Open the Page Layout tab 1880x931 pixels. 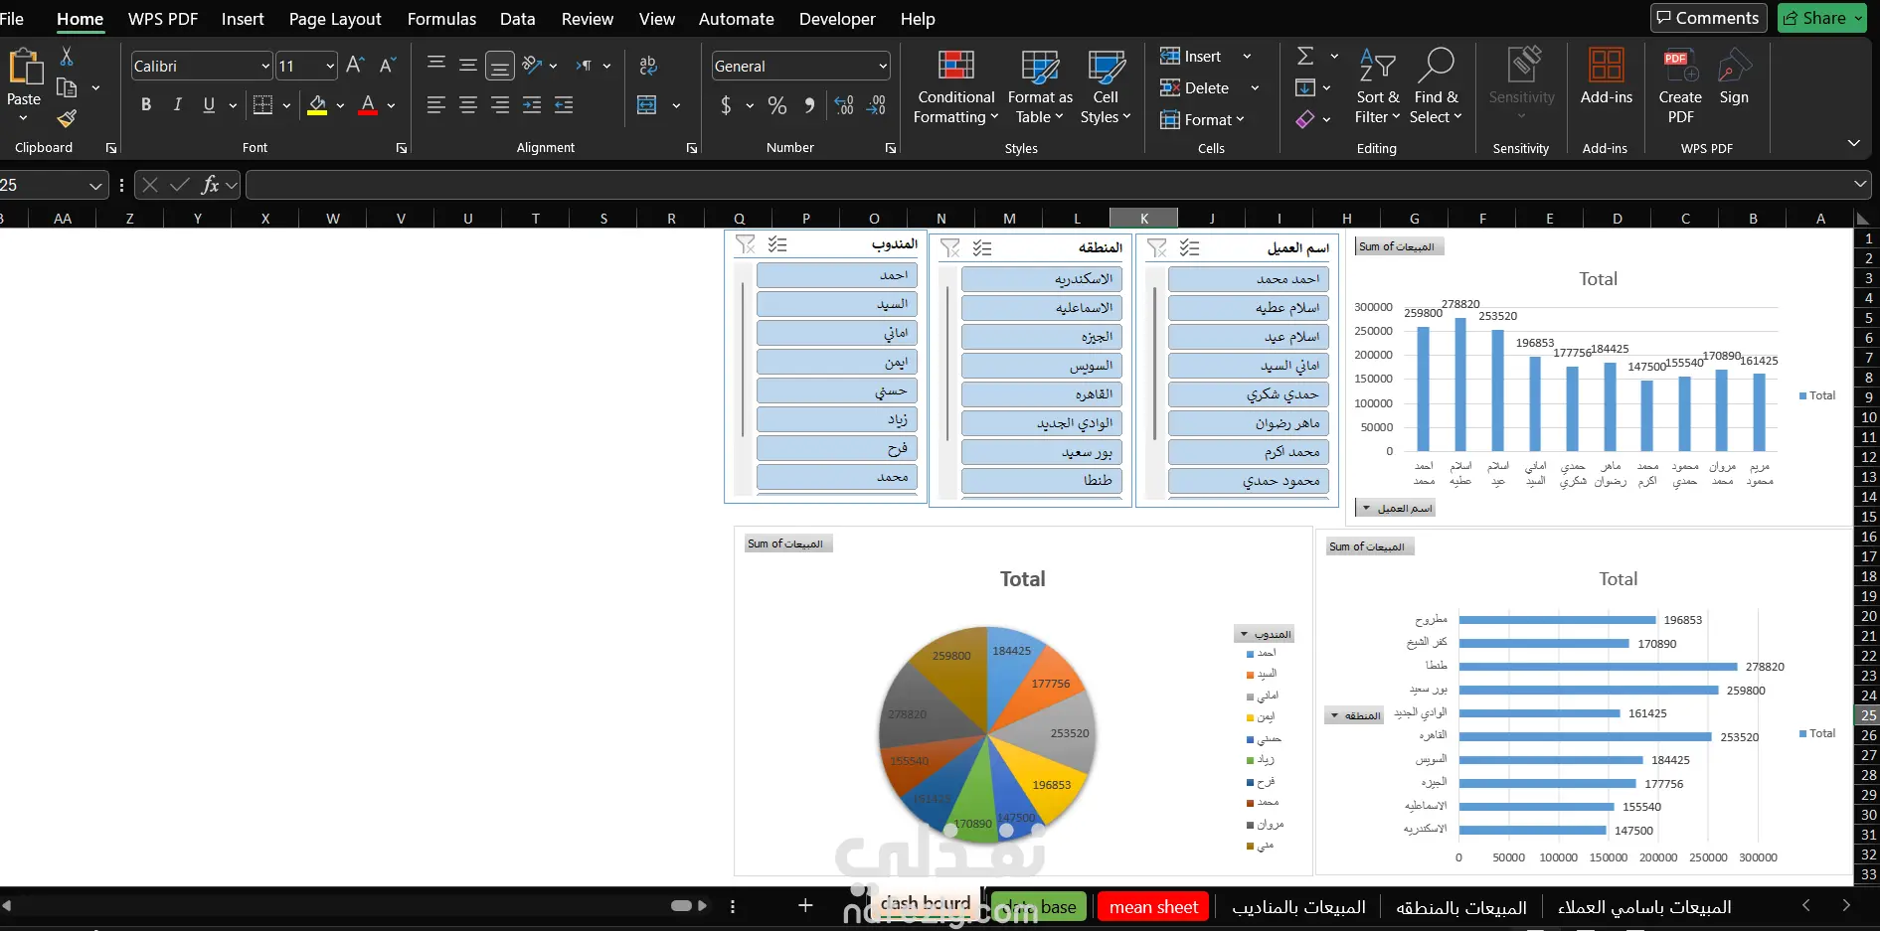click(x=335, y=19)
